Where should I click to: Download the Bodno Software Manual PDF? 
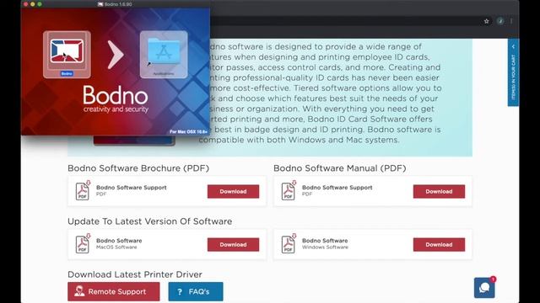coord(439,191)
